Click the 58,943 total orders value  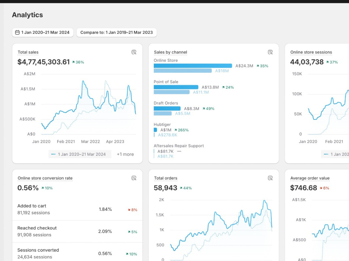[x=165, y=188]
